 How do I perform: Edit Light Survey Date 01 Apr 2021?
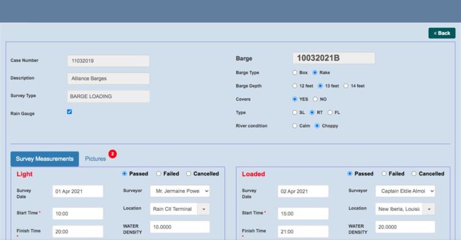[78, 191]
